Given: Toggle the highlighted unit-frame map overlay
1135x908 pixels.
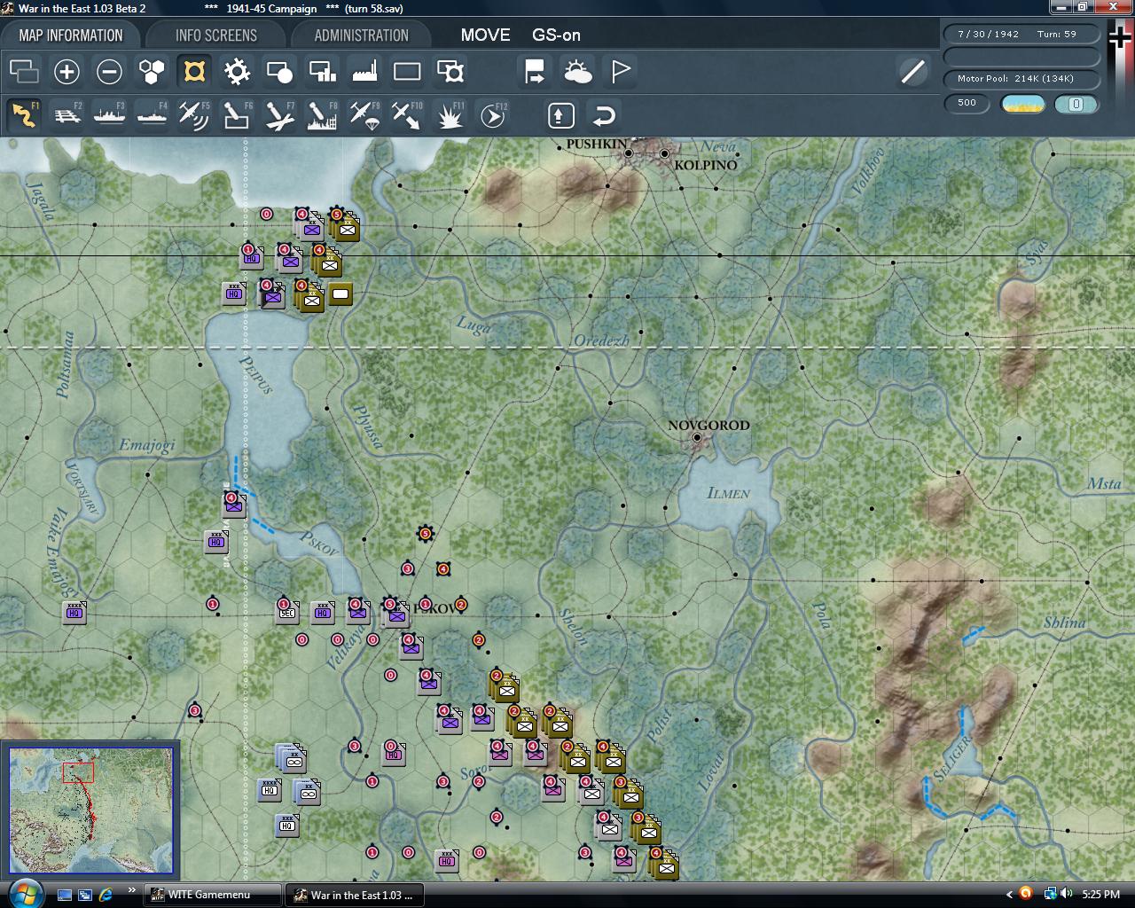Looking at the screenshot, I should [x=194, y=71].
